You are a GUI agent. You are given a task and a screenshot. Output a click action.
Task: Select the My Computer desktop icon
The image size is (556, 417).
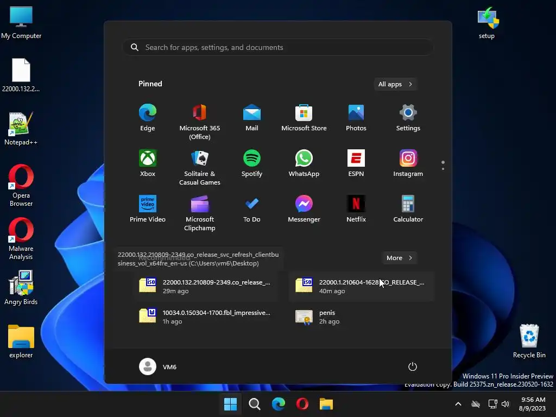point(21,23)
